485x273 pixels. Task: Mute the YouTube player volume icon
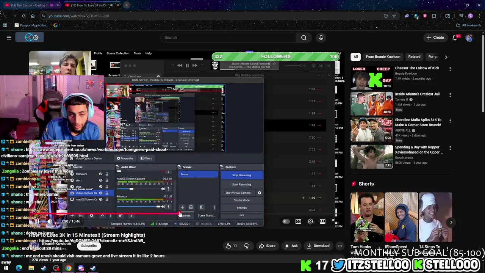(50, 221)
